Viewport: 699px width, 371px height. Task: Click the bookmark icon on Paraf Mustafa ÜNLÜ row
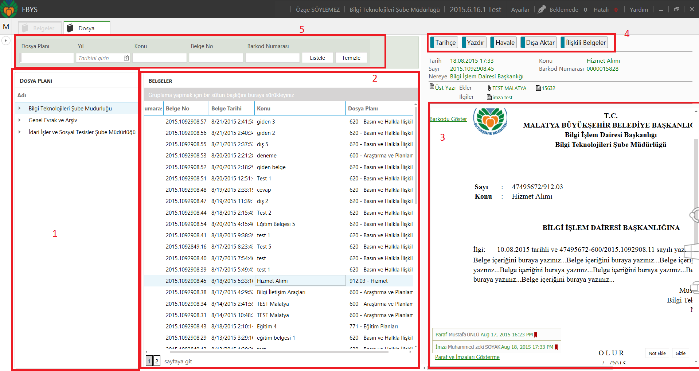(x=536, y=335)
